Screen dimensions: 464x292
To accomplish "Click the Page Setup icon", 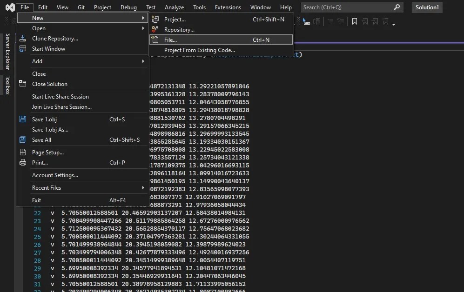I will (23, 152).
